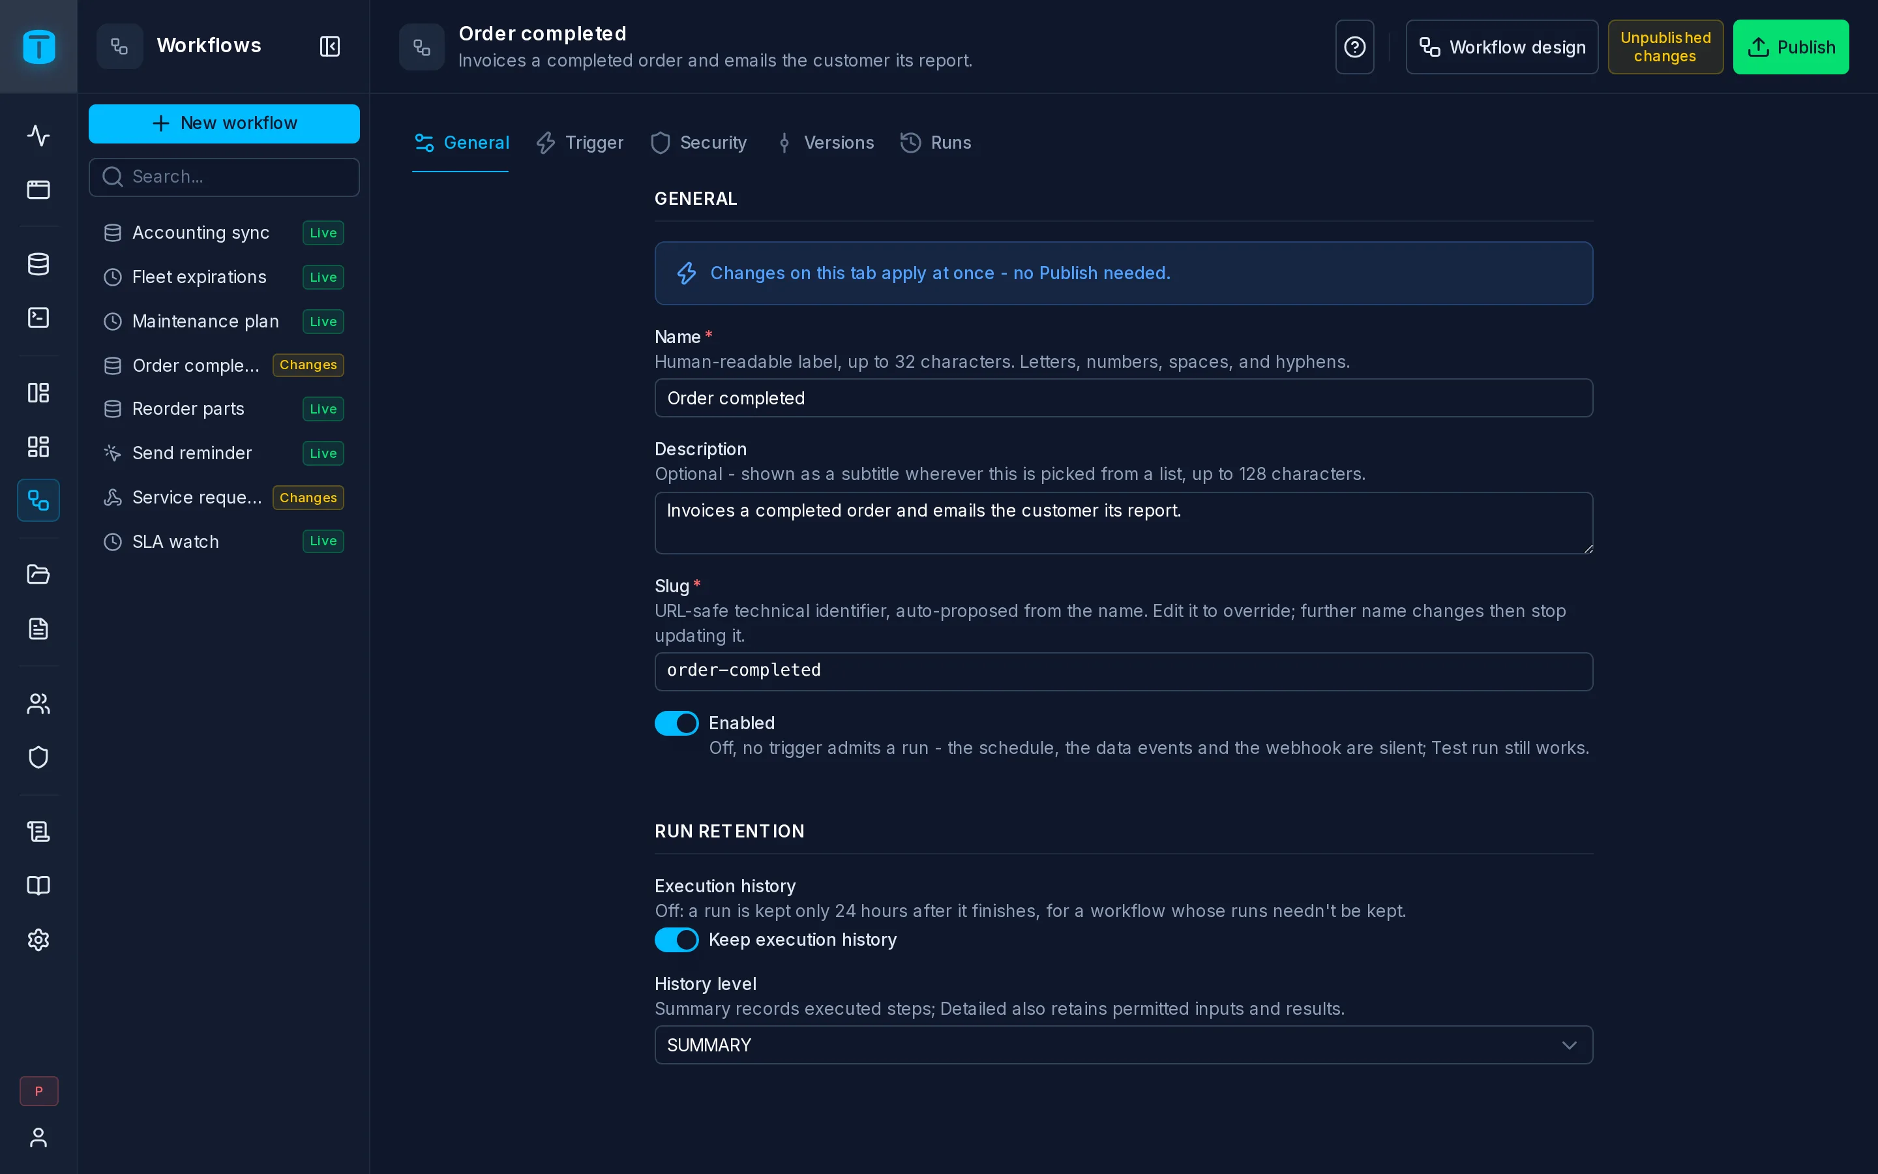1878x1174 pixels.
Task: Select the SLA watch workflow
Action: click(224, 542)
